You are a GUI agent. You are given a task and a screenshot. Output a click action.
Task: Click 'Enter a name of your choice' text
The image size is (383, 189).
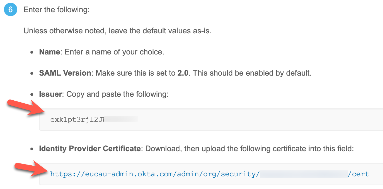click(114, 52)
